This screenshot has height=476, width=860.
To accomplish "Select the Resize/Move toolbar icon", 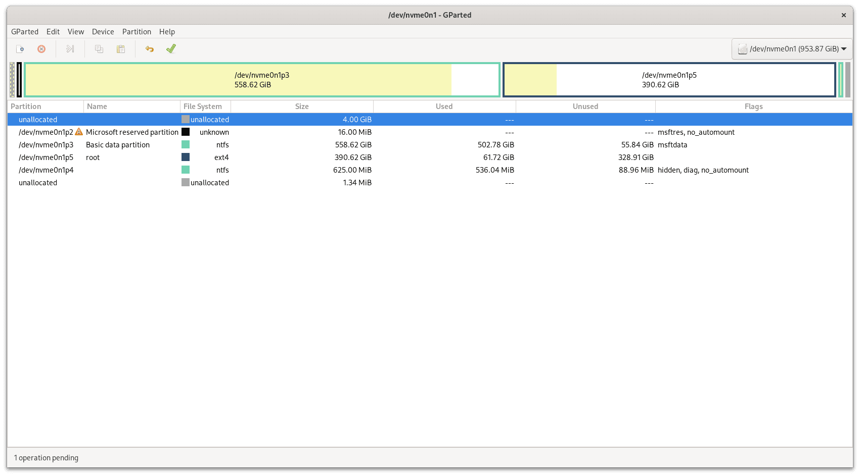I will click(x=70, y=48).
